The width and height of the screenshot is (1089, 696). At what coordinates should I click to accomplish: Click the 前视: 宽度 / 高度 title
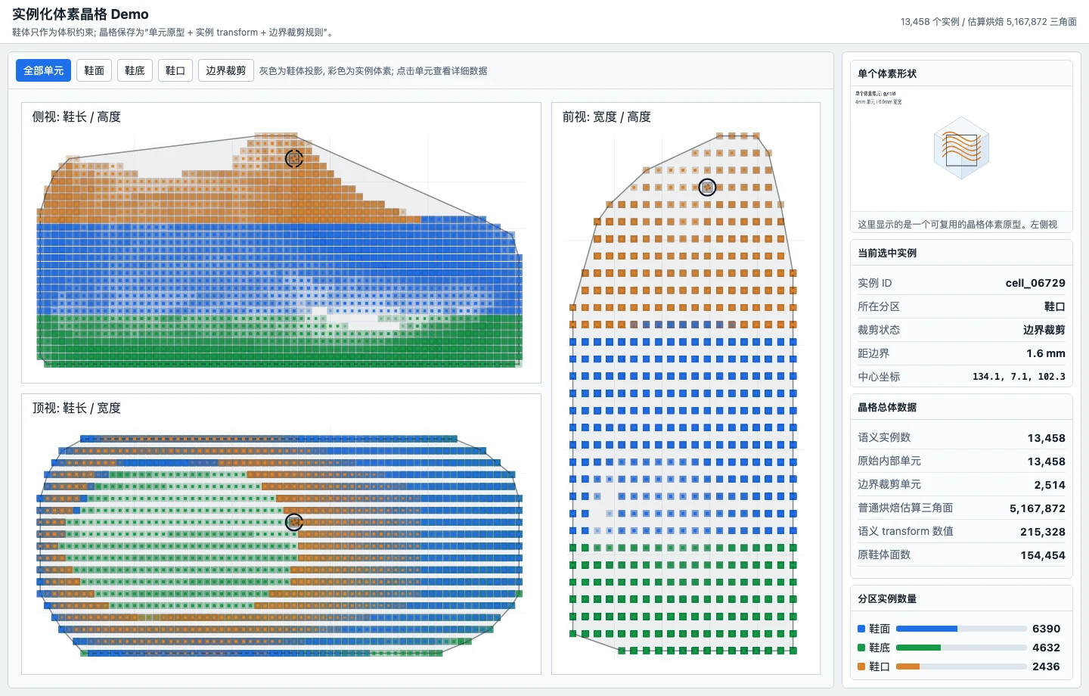pyautogui.click(x=607, y=117)
